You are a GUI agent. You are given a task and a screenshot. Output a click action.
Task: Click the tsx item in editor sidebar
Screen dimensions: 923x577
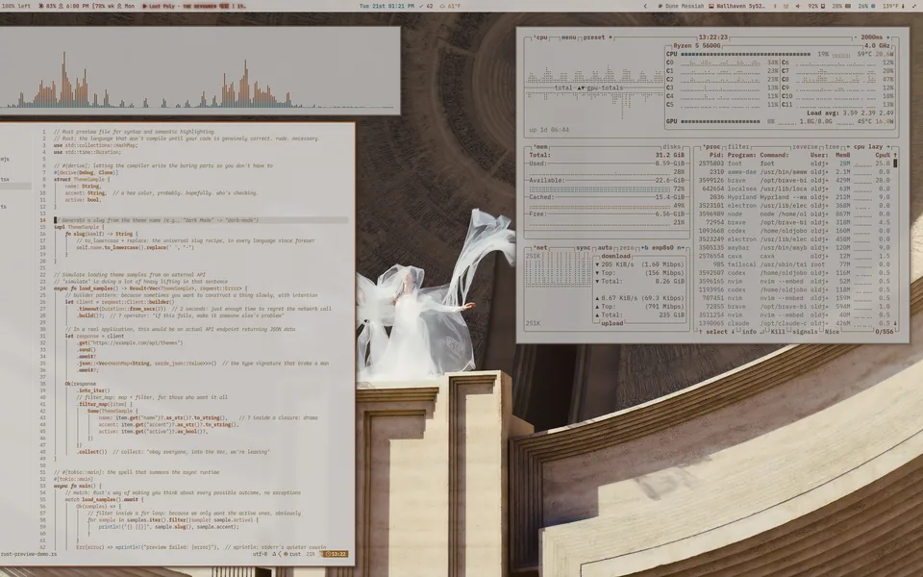point(5,179)
